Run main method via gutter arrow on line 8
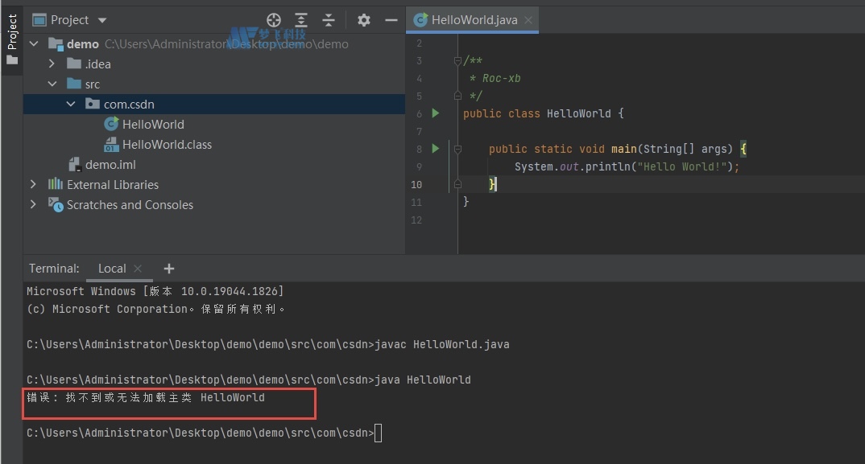This screenshot has height=464, width=865. (x=436, y=149)
